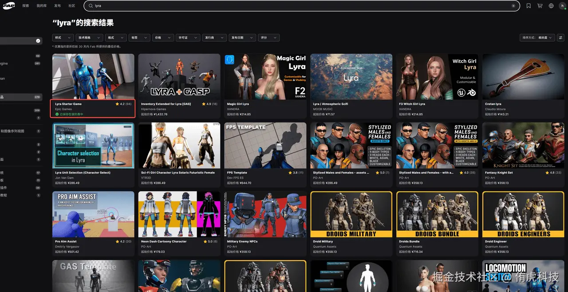Click the FAB logo icon
Viewport: 568px width, 292px height.
coord(9,6)
